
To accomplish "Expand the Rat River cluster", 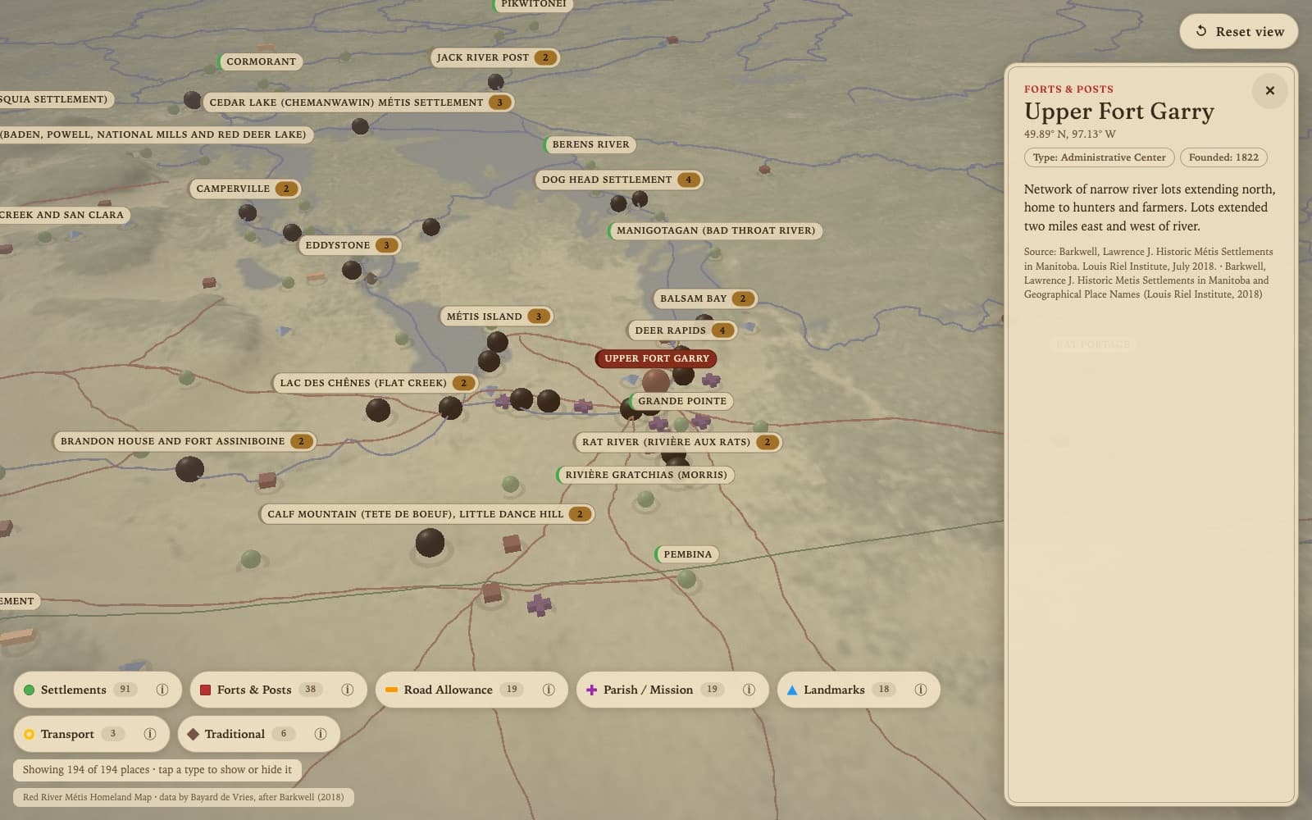I will pos(678,442).
